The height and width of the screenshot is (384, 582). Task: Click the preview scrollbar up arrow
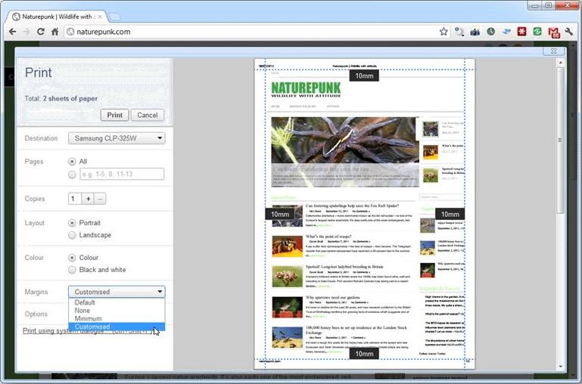[x=561, y=63]
